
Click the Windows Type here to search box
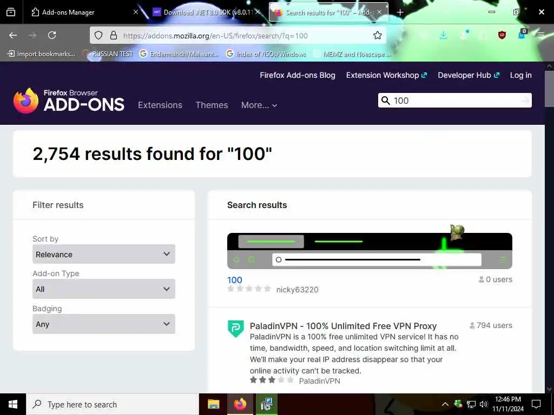(113, 404)
